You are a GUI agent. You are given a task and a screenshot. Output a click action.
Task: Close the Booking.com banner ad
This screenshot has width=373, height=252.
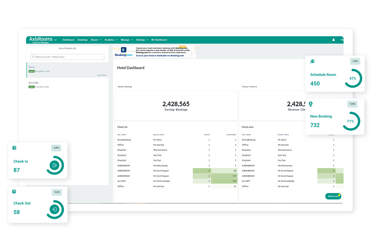coord(195,48)
